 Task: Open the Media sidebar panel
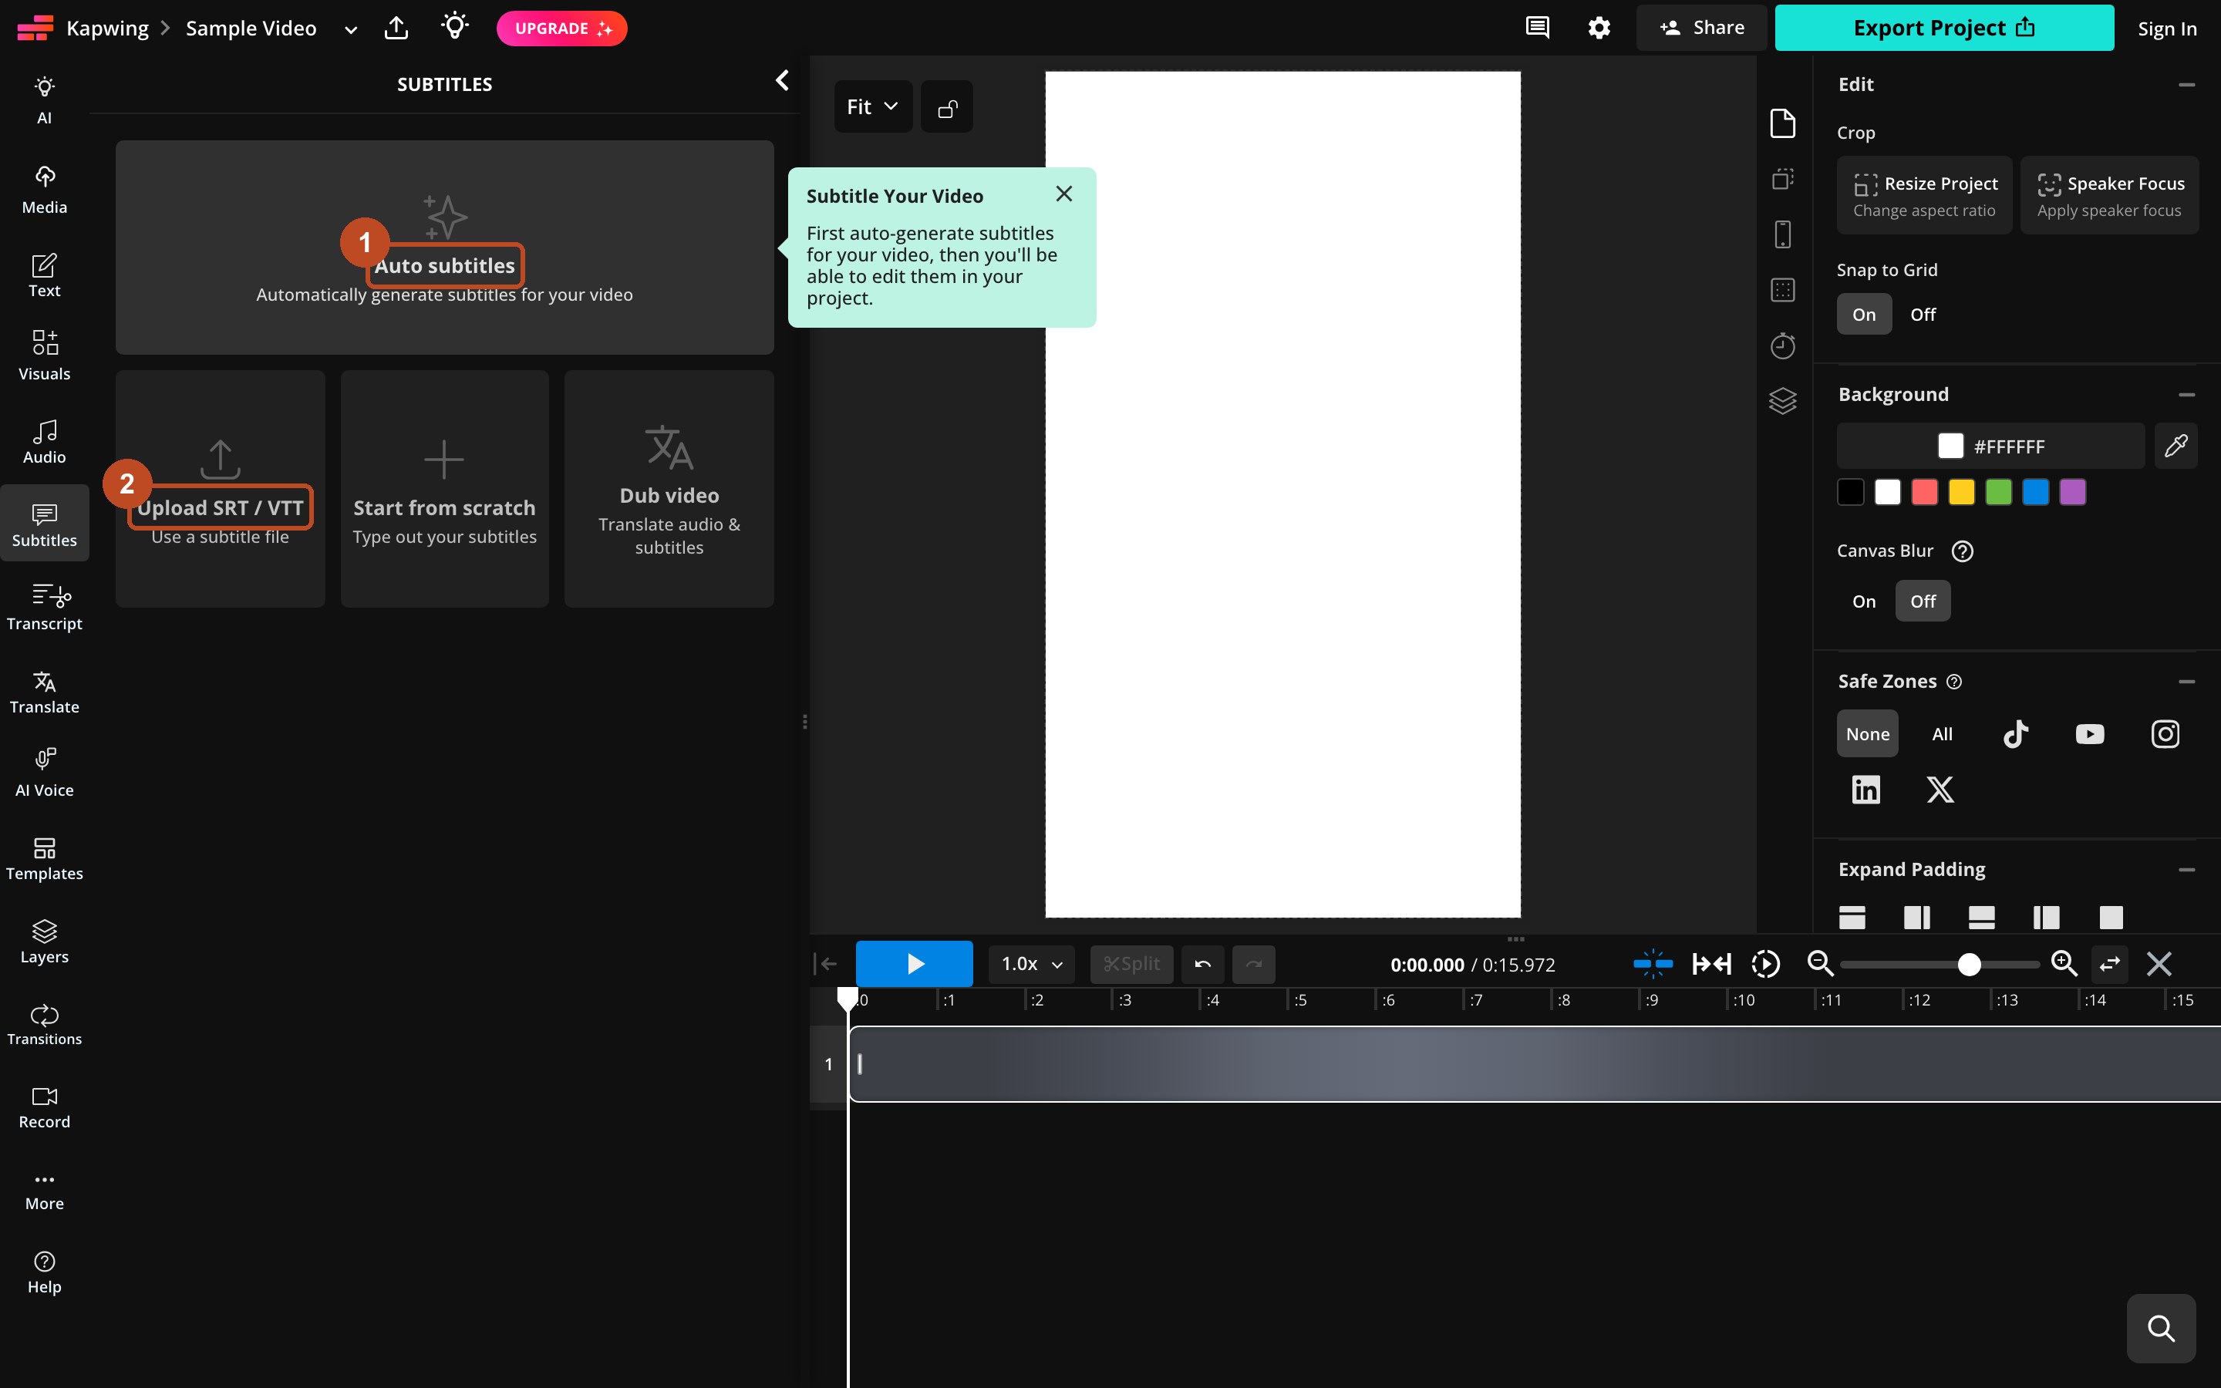[x=44, y=189]
